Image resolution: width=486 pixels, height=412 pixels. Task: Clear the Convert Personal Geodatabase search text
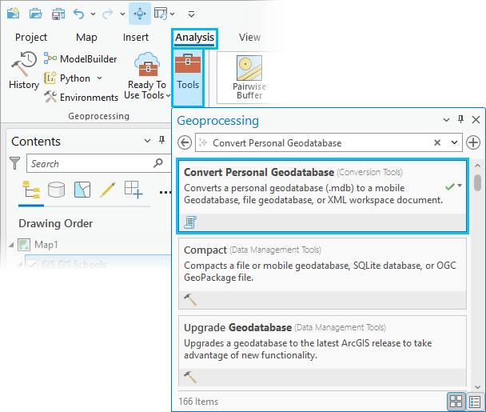(437, 142)
